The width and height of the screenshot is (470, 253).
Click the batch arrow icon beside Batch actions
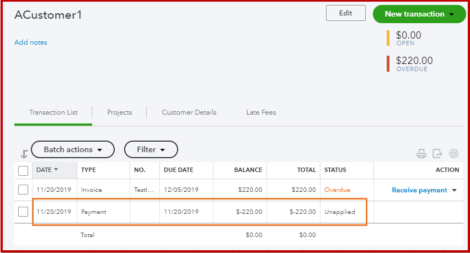(x=24, y=154)
